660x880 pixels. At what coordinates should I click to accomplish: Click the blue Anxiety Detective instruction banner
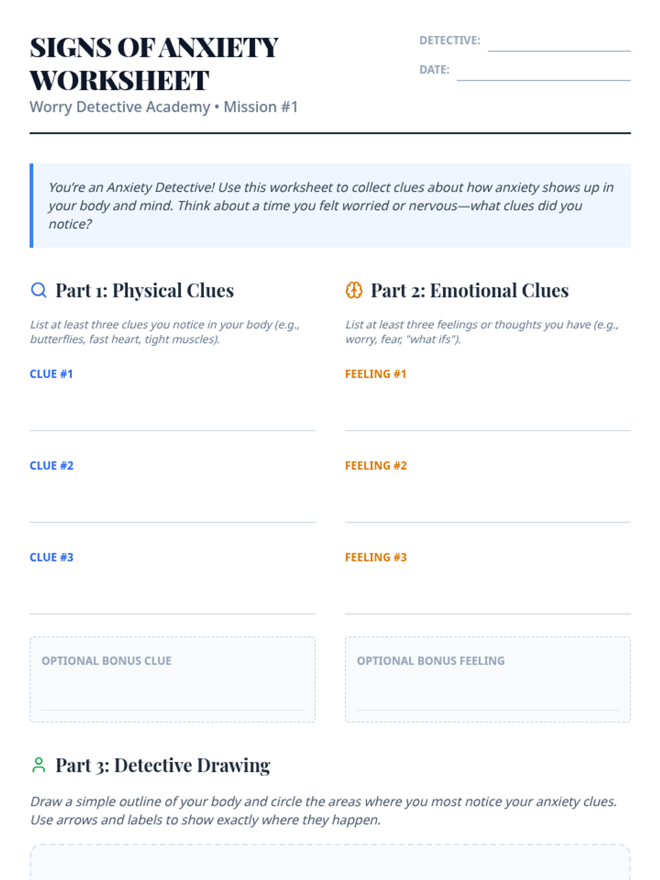click(330, 205)
